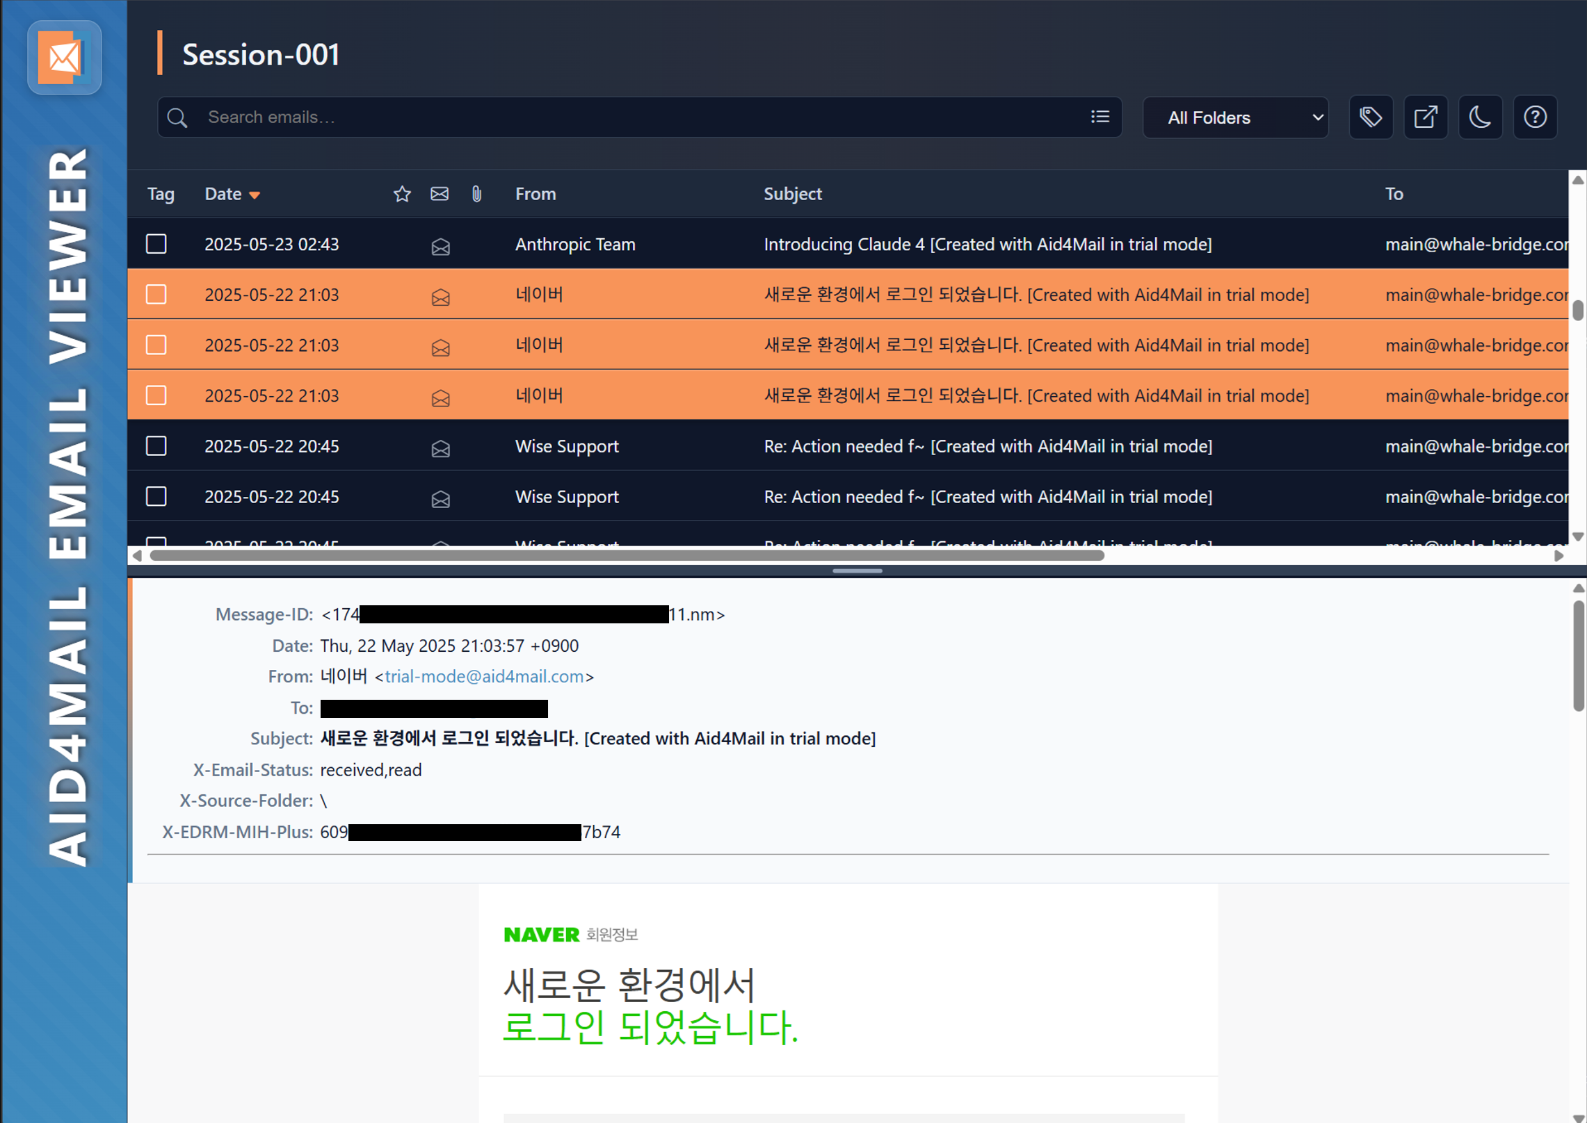Screen dimensions: 1587x1123
Task: Toggle Date column sort arrow
Action: pyautogui.click(x=255, y=195)
